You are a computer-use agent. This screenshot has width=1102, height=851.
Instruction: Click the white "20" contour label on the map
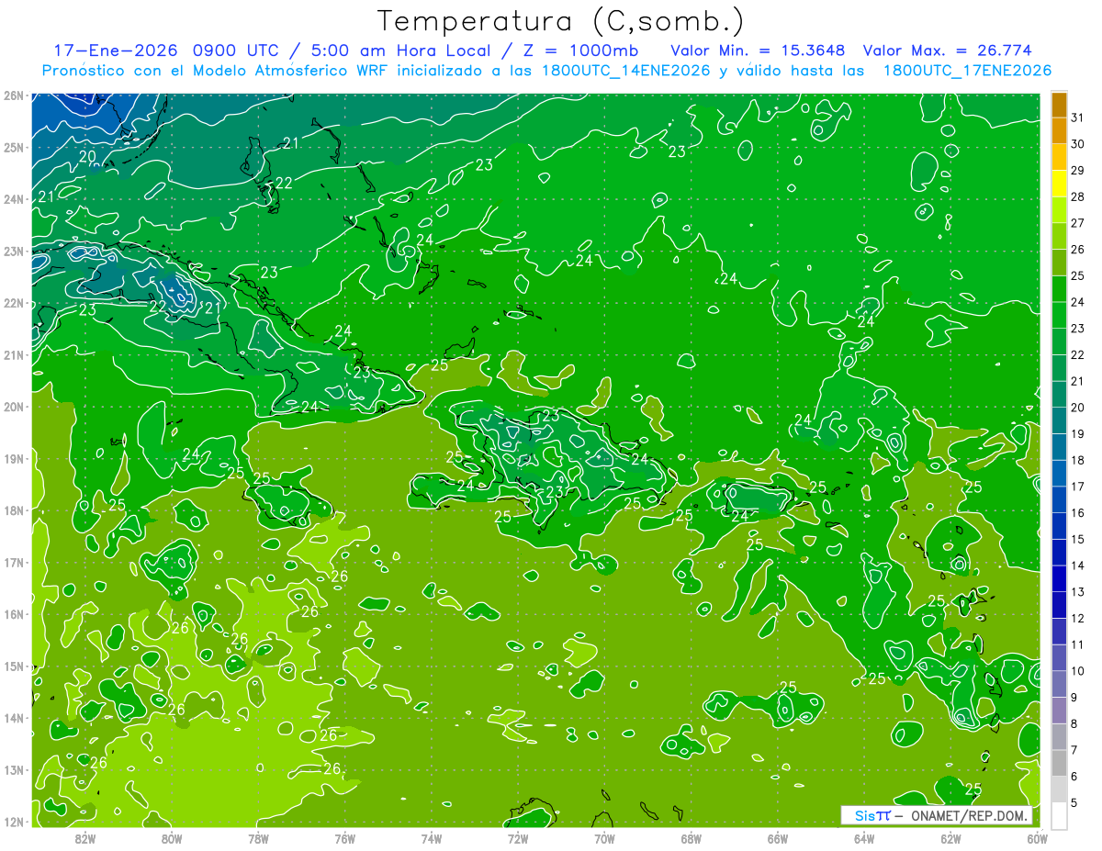pos(88,157)
